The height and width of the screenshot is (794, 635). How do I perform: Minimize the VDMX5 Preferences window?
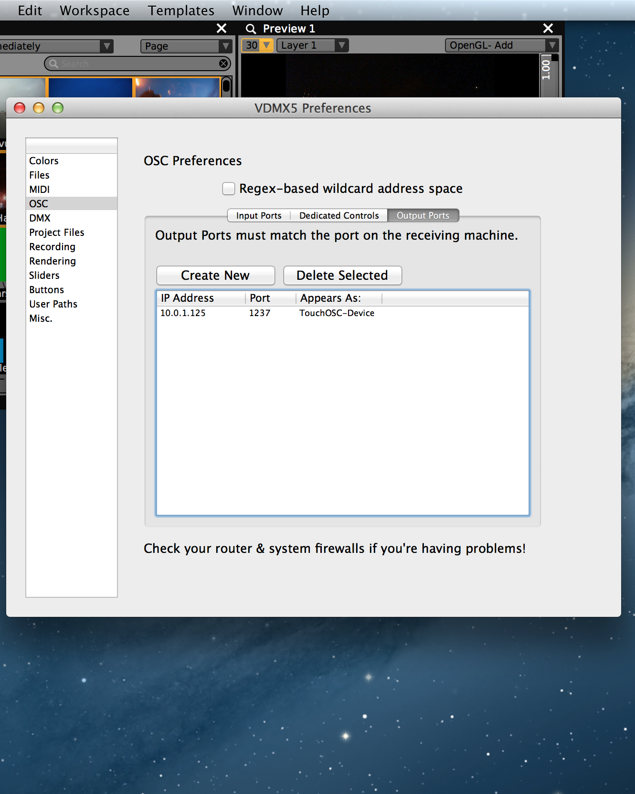tap(39, 108)
